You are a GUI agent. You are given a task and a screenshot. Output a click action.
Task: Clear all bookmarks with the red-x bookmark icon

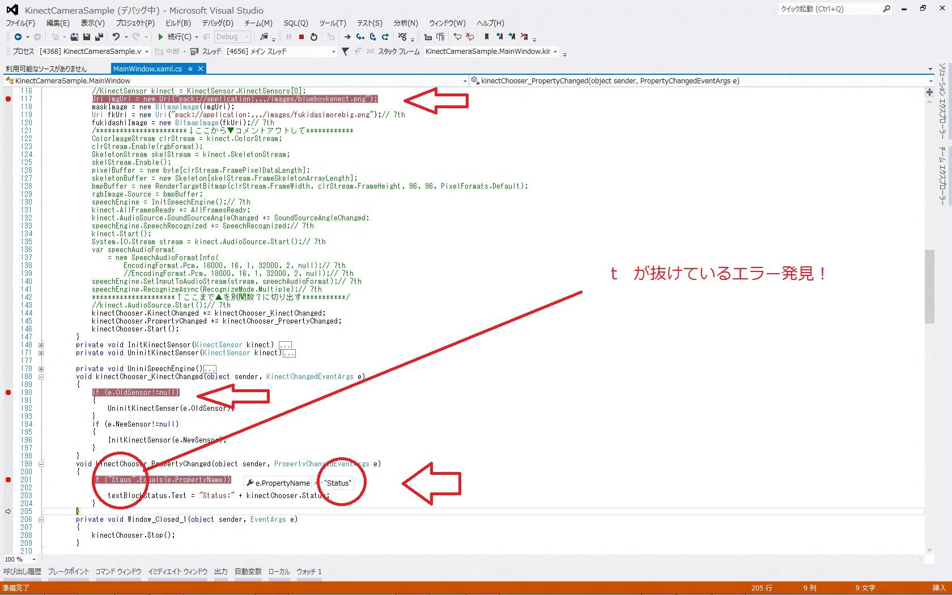tap(524, 37)
